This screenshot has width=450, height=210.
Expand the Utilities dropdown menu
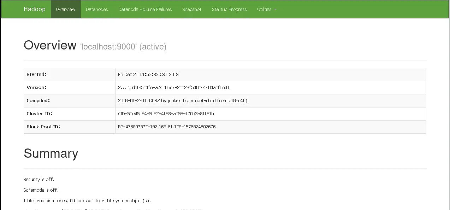267,9
